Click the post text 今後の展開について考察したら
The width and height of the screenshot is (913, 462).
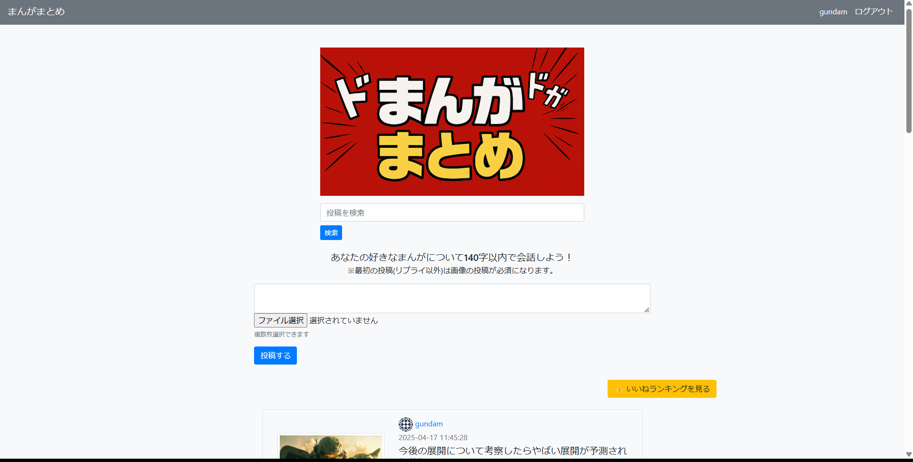pos(513,451)
